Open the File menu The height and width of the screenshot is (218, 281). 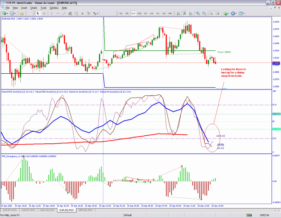coord(7,8)
